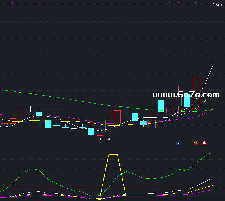The image size is (225, 201).
Task: Select the 4.81 high price label
Action: click(220, 5)
